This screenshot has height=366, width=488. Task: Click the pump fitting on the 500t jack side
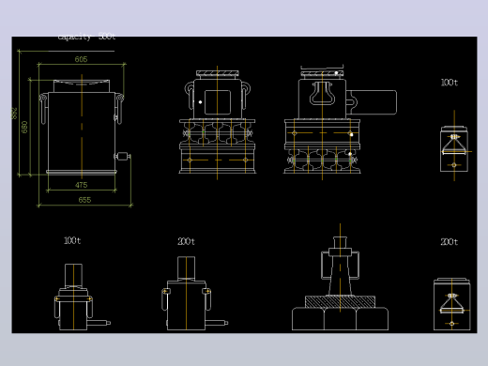pyautogui.click(x=122, y=156)
